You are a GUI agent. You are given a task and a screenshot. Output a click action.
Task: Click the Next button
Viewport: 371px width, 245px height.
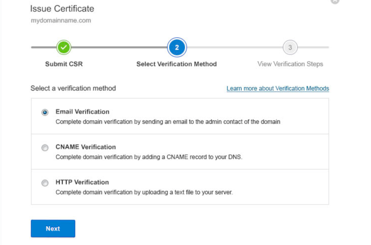53,228
